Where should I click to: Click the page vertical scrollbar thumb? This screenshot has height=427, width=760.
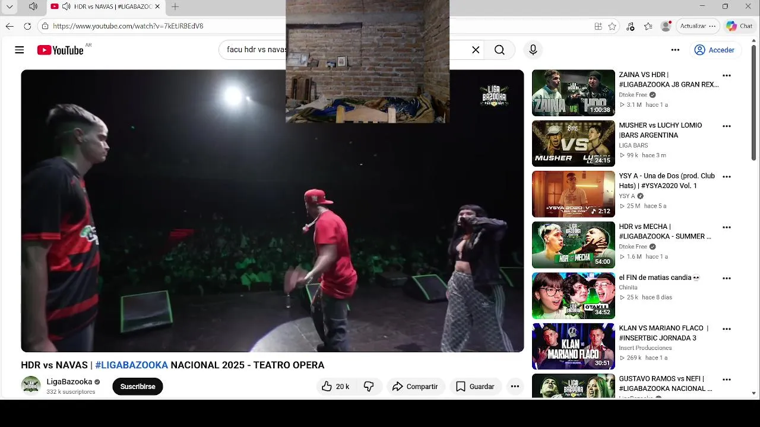pos(754,104)
